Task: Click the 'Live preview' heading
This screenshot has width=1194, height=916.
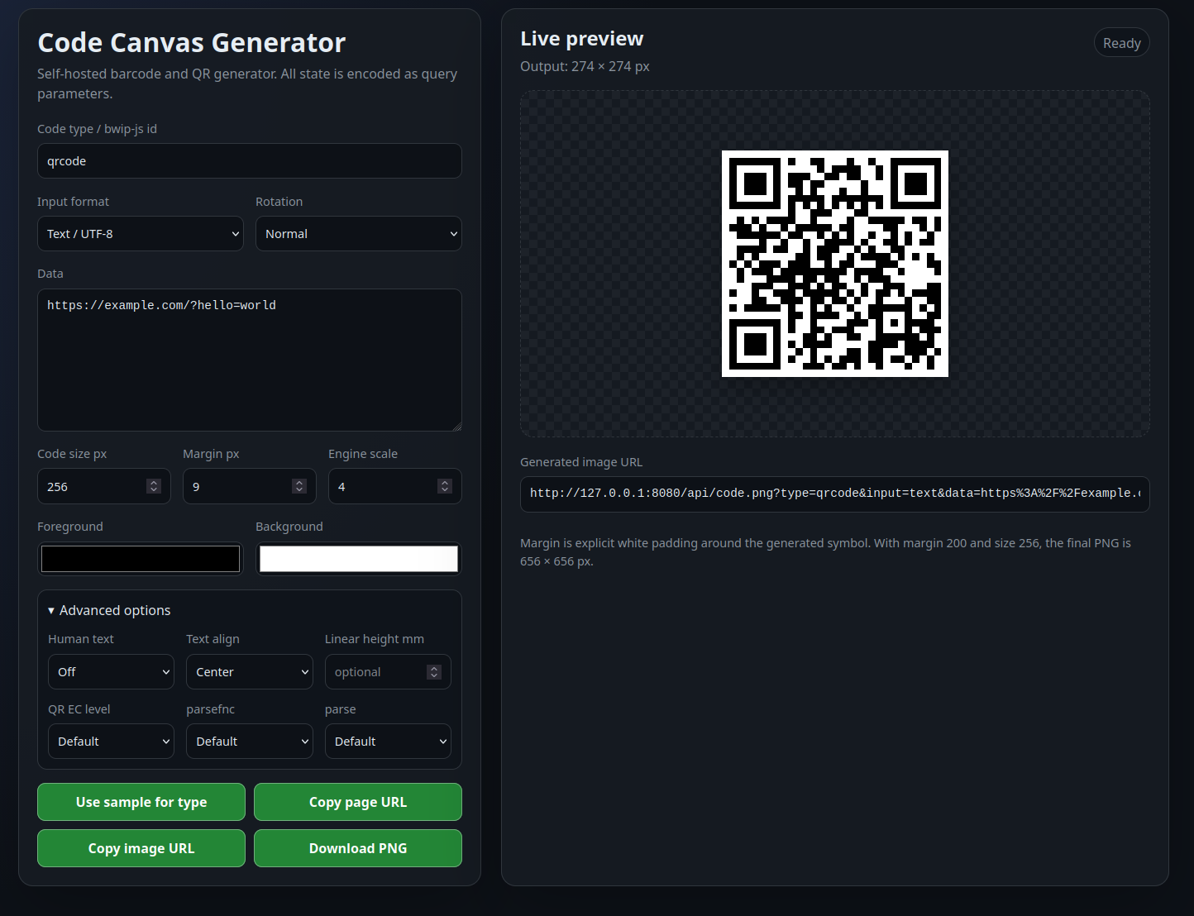Action: click(x=581, y=39)
